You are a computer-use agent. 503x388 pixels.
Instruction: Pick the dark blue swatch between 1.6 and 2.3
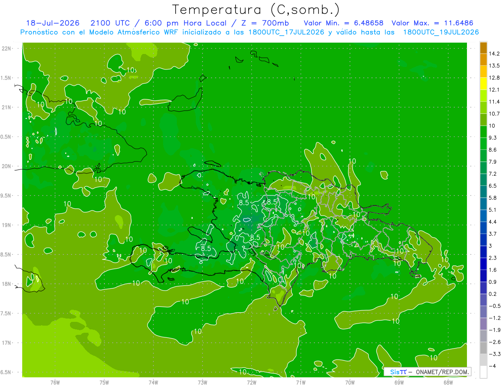483,264
